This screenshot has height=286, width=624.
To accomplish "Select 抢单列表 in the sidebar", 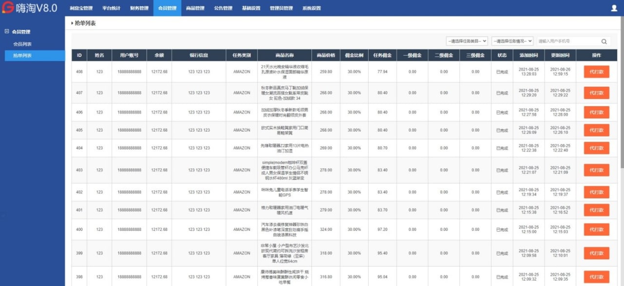I will [x=22, y=56].
